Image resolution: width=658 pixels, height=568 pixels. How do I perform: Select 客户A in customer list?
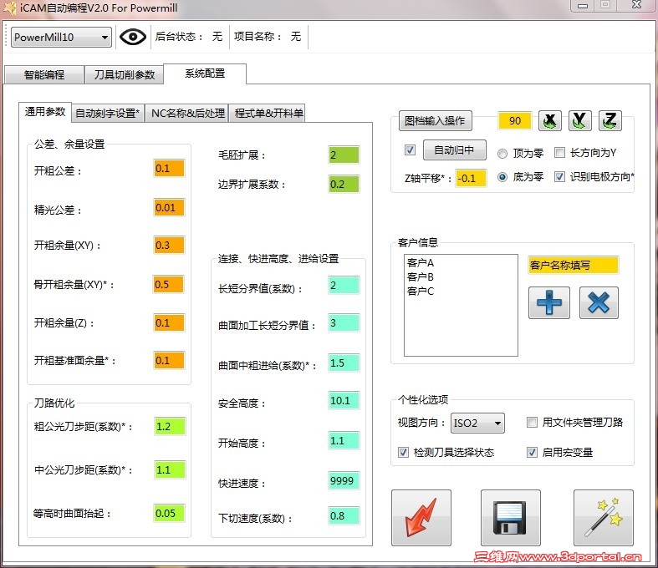pos(421,263)
